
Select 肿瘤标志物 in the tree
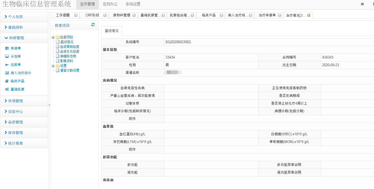point(68,56)
